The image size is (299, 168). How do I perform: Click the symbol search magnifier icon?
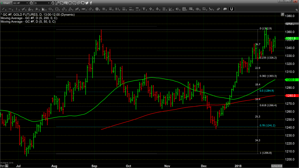[x=31, y=3]
